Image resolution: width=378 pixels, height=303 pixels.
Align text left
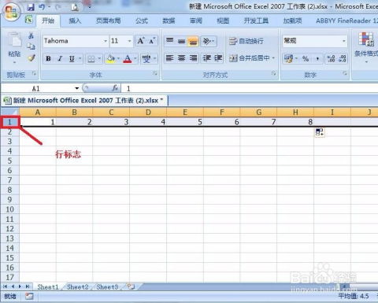(x=170, y=58)
